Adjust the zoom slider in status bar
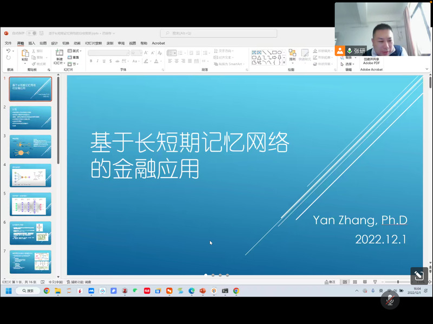433x324 pixels. [x=398, y=282]
